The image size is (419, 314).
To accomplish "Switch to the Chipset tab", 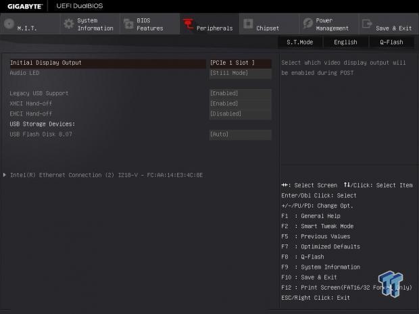I will 268,28.
